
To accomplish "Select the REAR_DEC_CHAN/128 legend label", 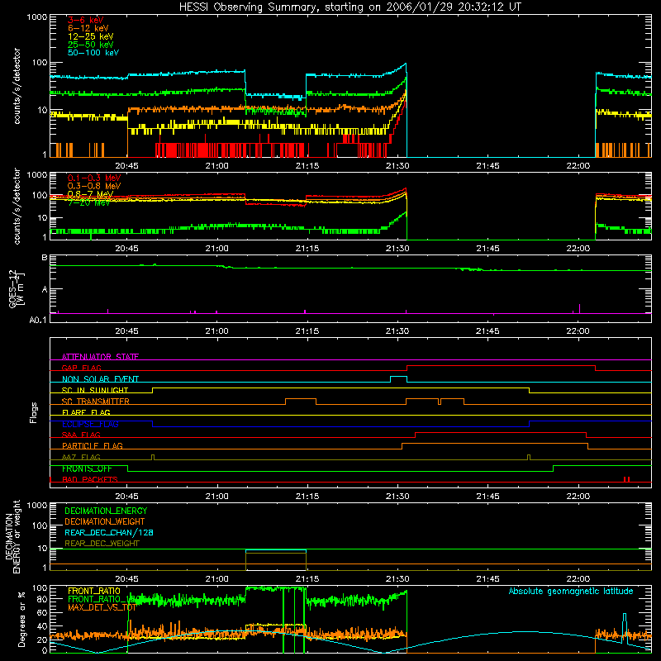I will pyautogui.click(x=109, y=532).
